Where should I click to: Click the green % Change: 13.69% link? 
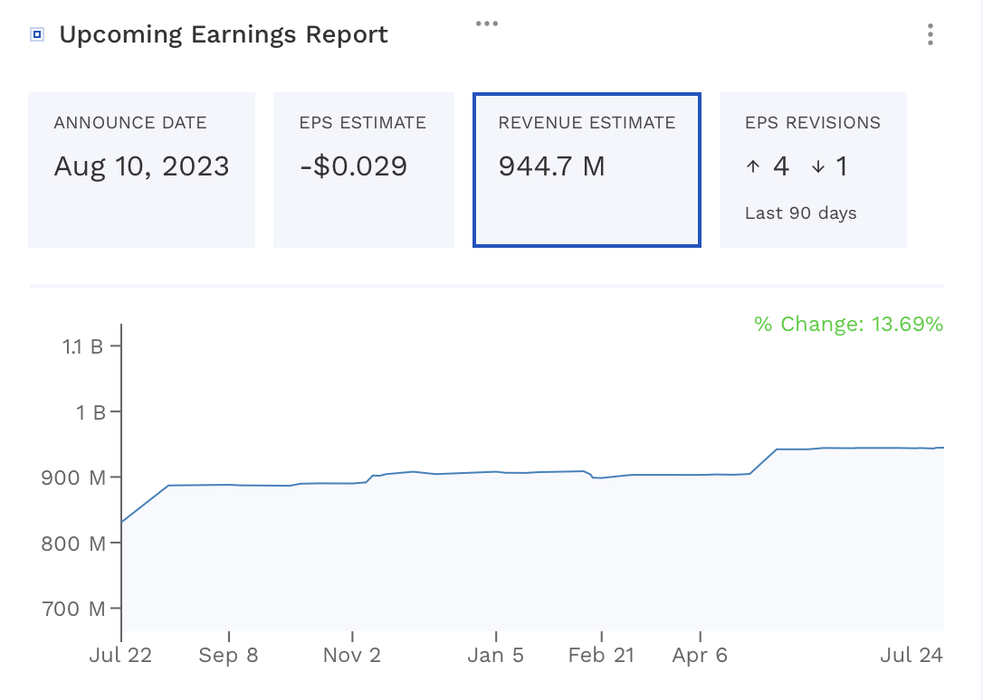pyautogui.click(x=849, y=324)
